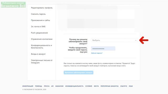Open МЕСТА footer link
168x94 pixels.
tap(96, 86)
